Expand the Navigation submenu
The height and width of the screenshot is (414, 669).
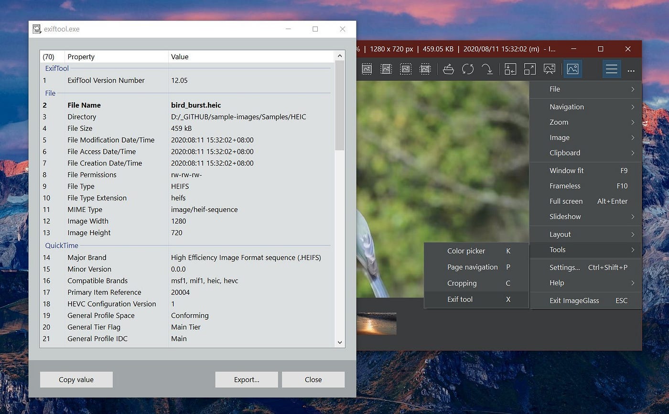tap(585, 107)
